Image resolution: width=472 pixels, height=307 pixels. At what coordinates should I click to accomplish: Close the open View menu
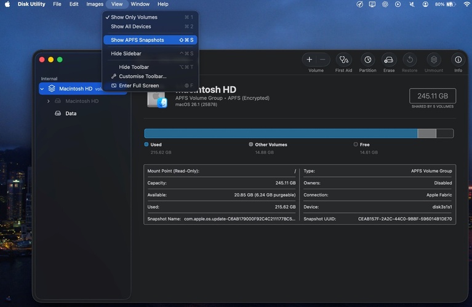[x=117, y=4]
